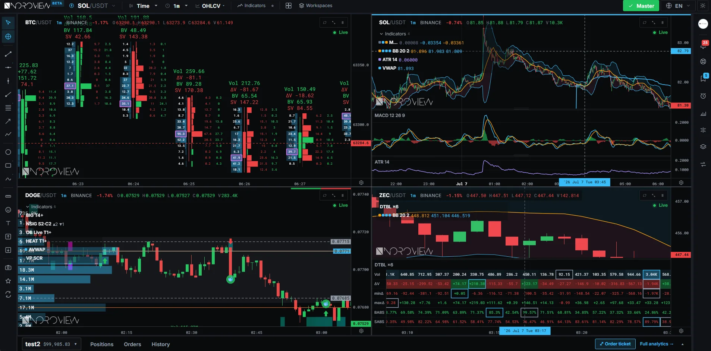Choose the arrow drawing tool
Screen dimensions: 711x351
click(8, 121)
